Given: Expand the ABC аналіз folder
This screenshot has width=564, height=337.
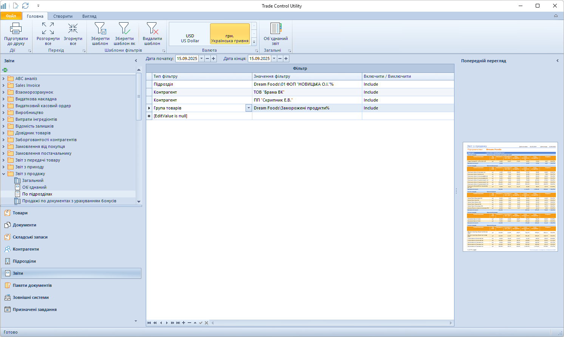Looking at the screenshot, I should tap(4, 78).
